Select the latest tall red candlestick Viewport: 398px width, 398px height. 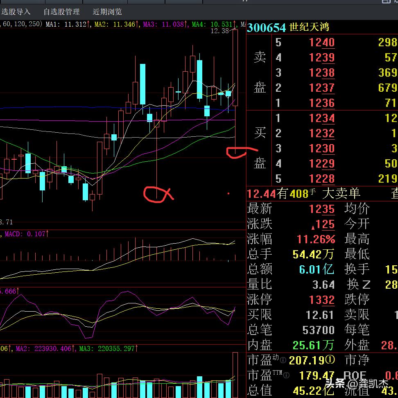(235, 92)
